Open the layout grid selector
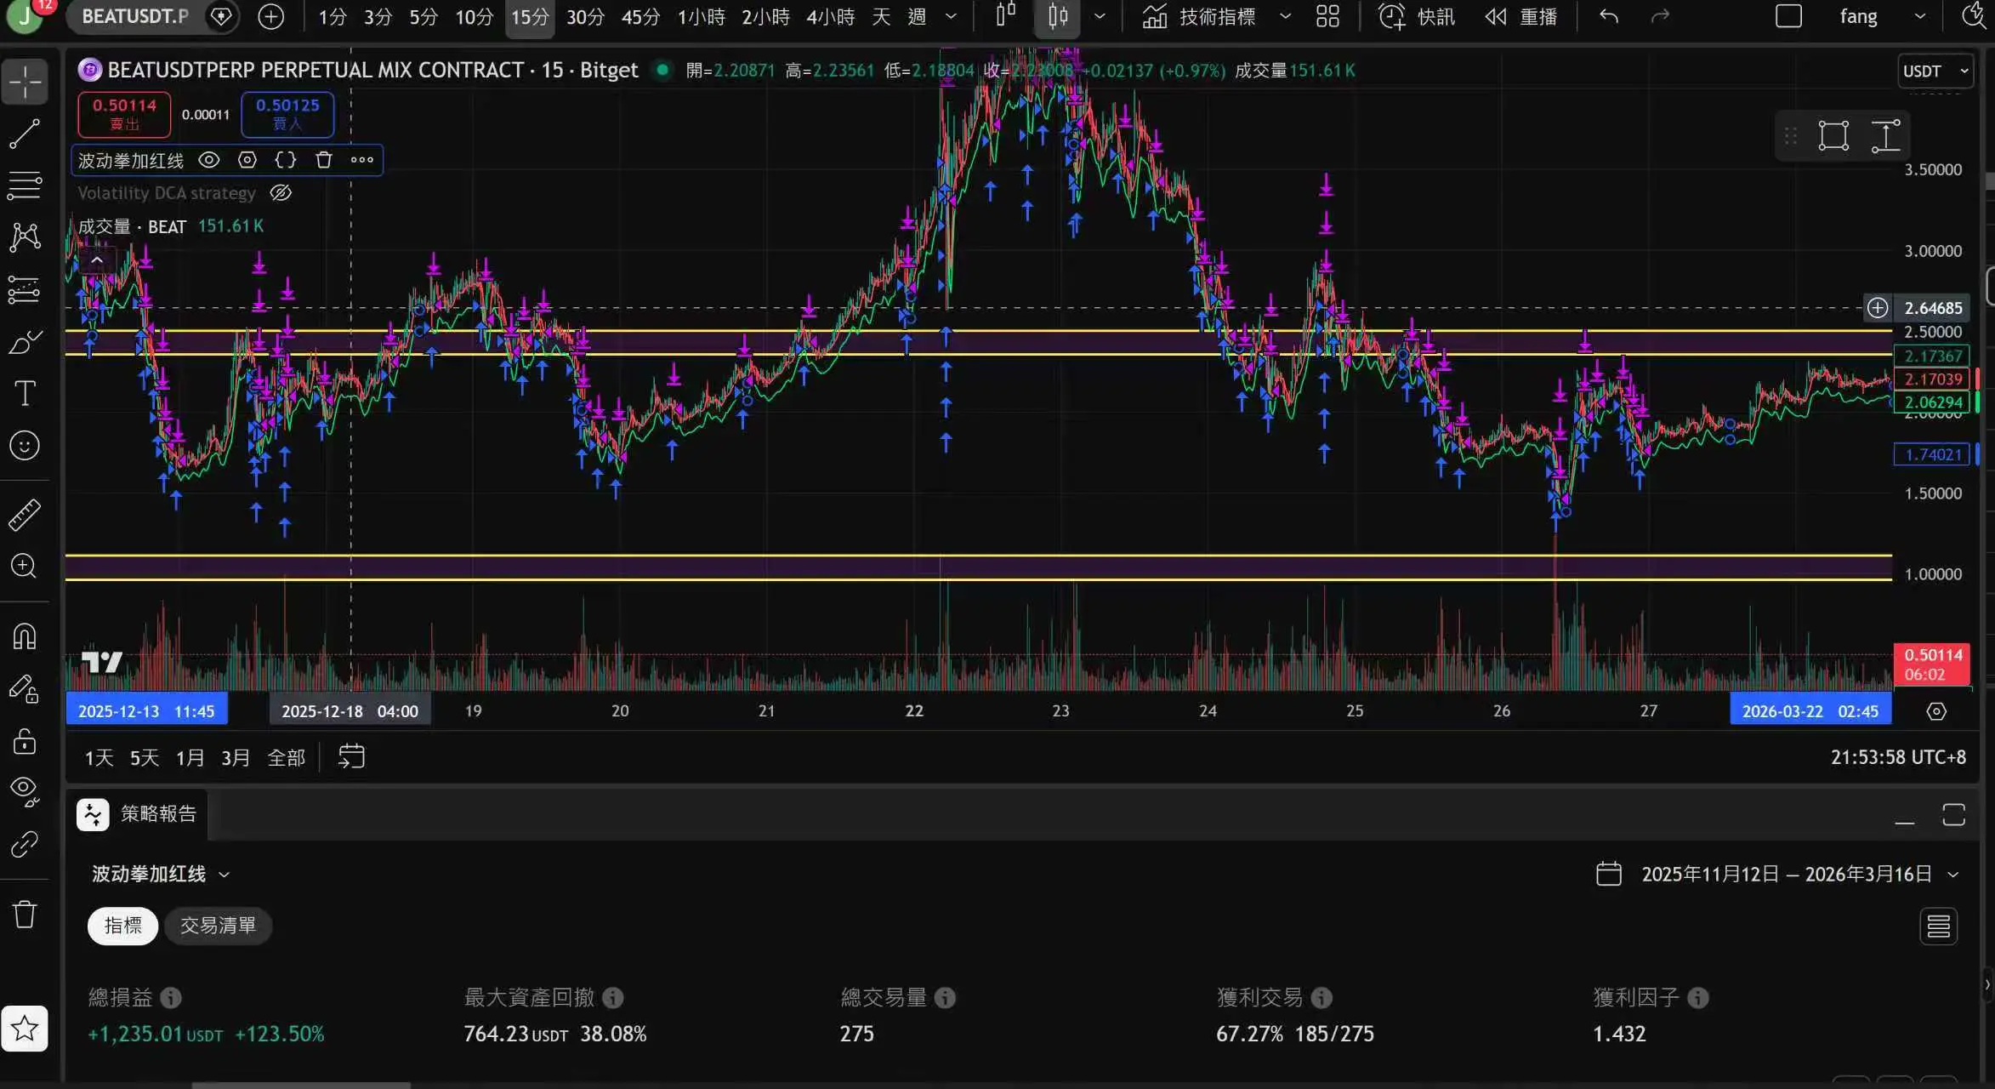This screenshot has height=1089, width=1995. click(1327, 16)
